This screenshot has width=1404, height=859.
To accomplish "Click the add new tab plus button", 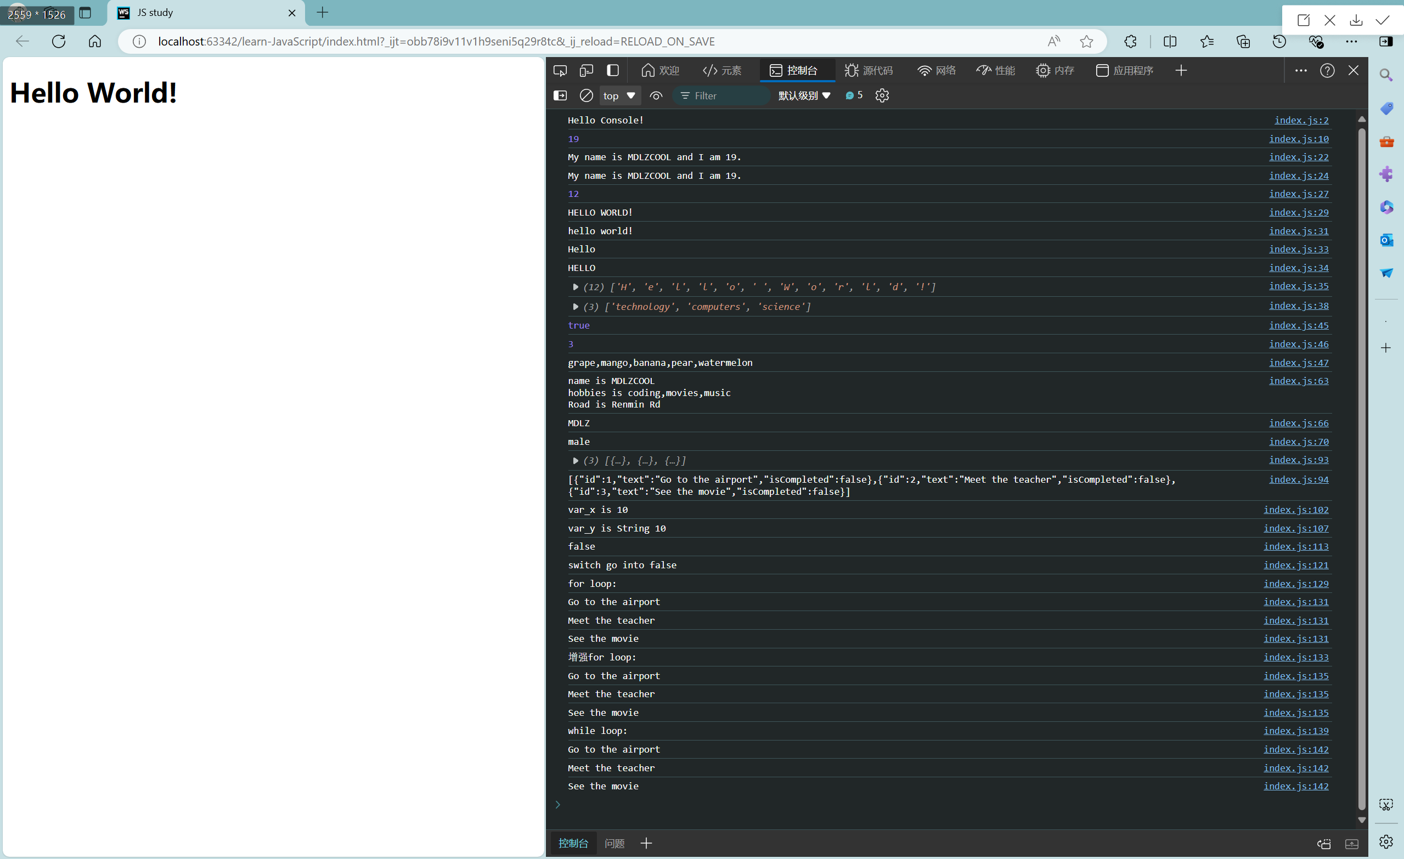I will coord(323,12).
